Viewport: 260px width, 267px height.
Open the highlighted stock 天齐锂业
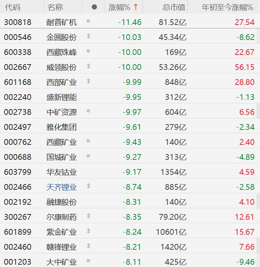61,187
